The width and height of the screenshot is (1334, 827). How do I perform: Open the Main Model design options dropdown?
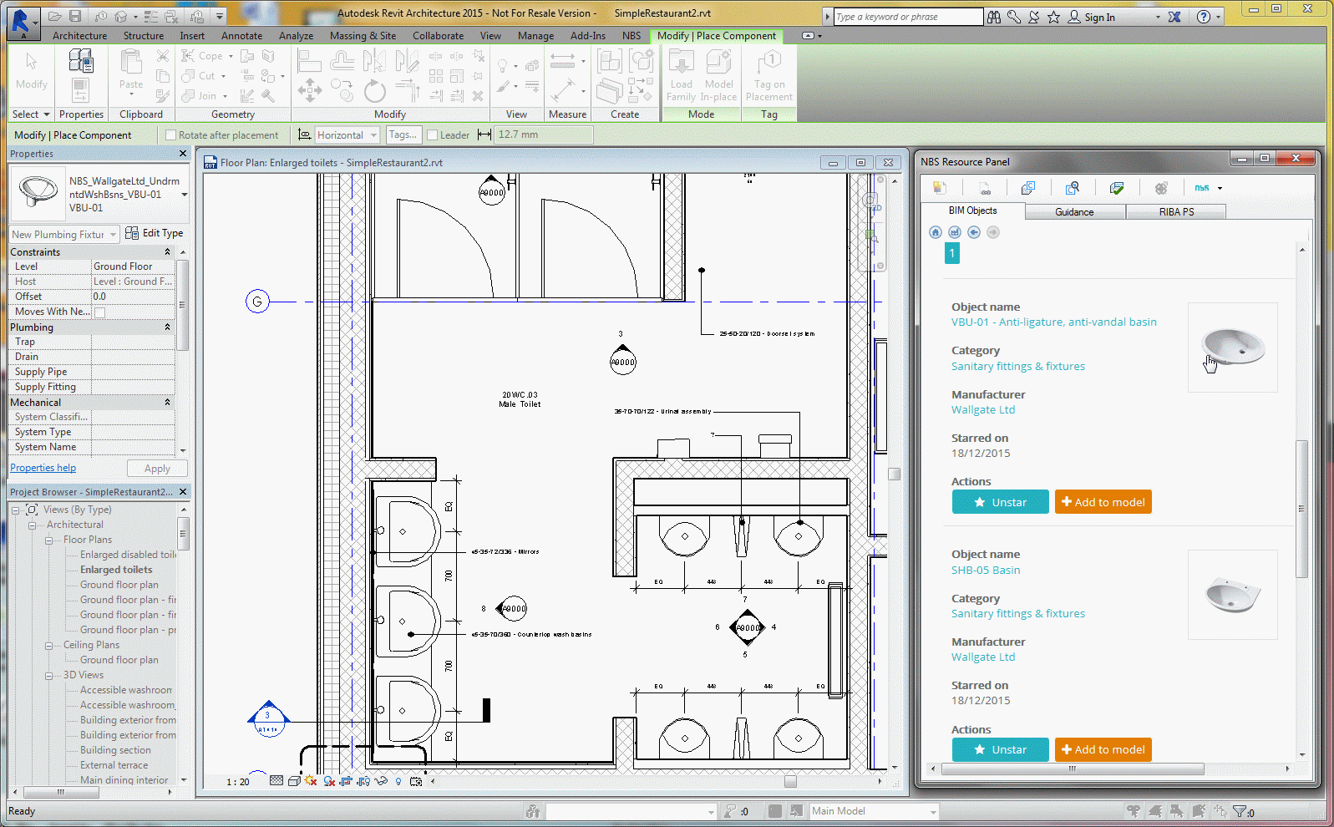[x=874, y=811]
